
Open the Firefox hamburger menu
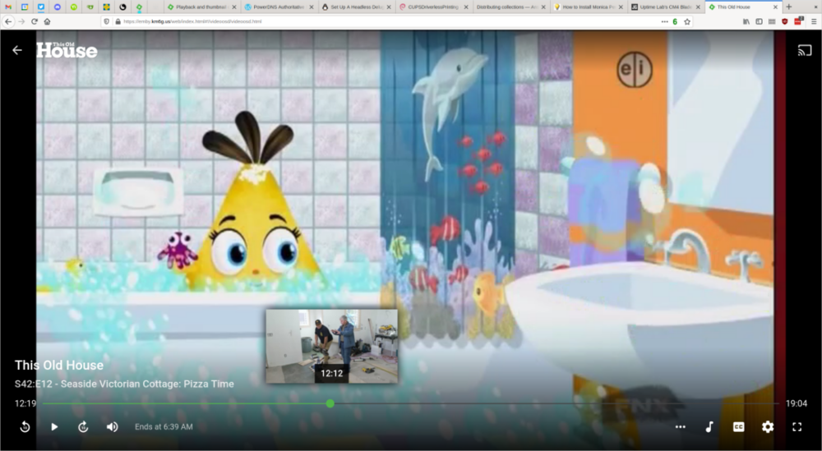(814, 21)
